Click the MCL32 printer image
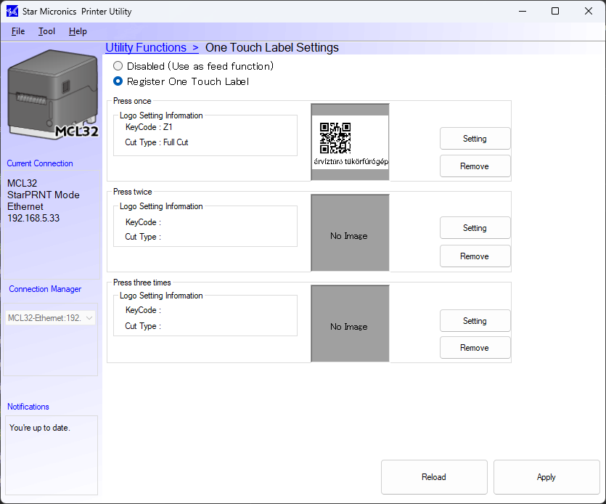The height and width of the screenshot is (504, 606). pos(53,94)
